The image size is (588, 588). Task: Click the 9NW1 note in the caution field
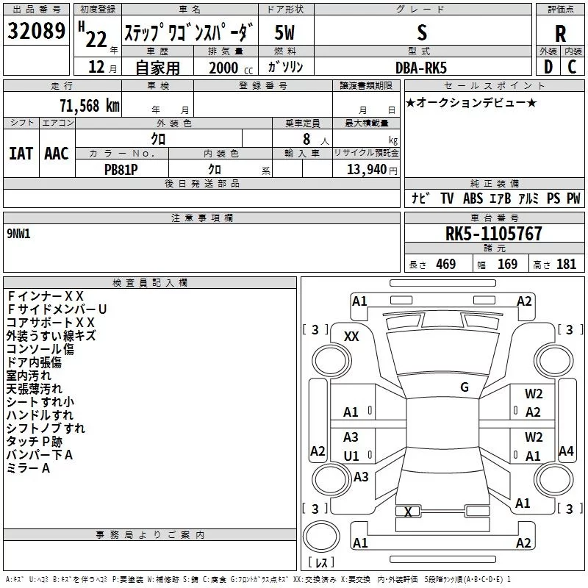(x=21, y=233)
